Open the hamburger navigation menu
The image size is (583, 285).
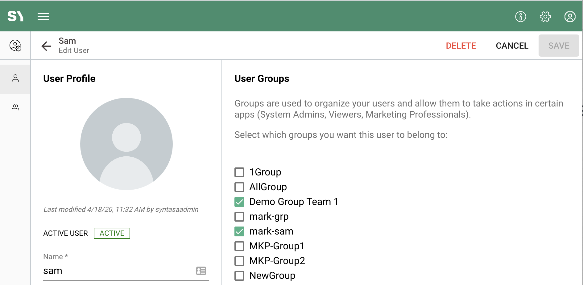coord(43,17)
